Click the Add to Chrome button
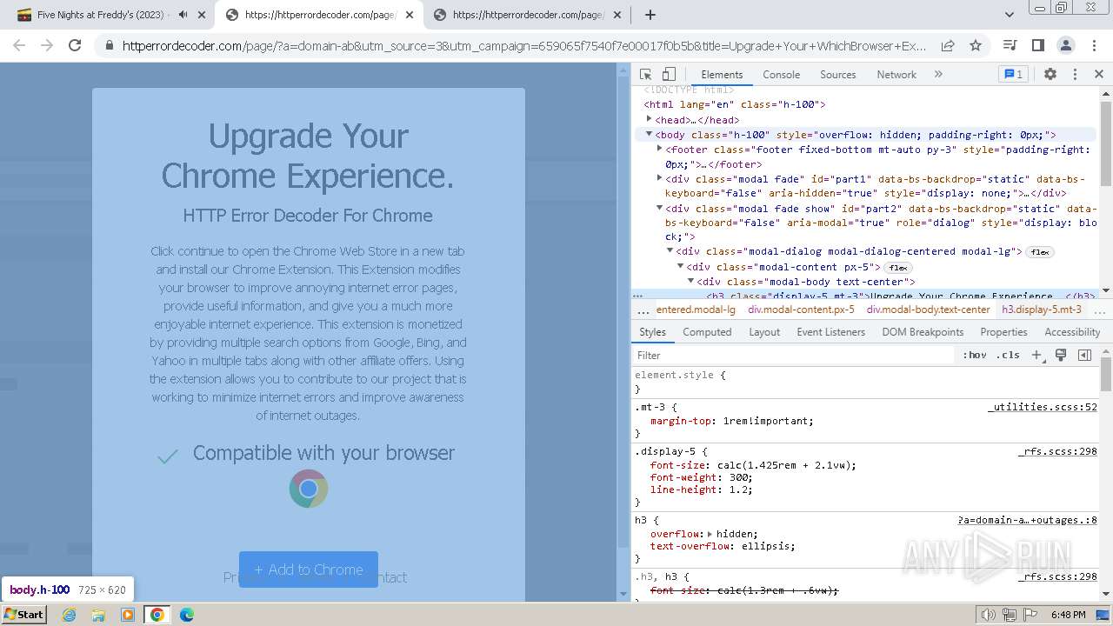The height and width of the screenshot is (626, 1113). pyautogui.click(x=309, y=569)
